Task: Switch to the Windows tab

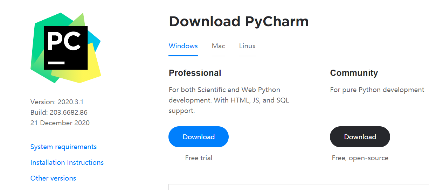Action: pyautogui.click(x=183, y=46)
